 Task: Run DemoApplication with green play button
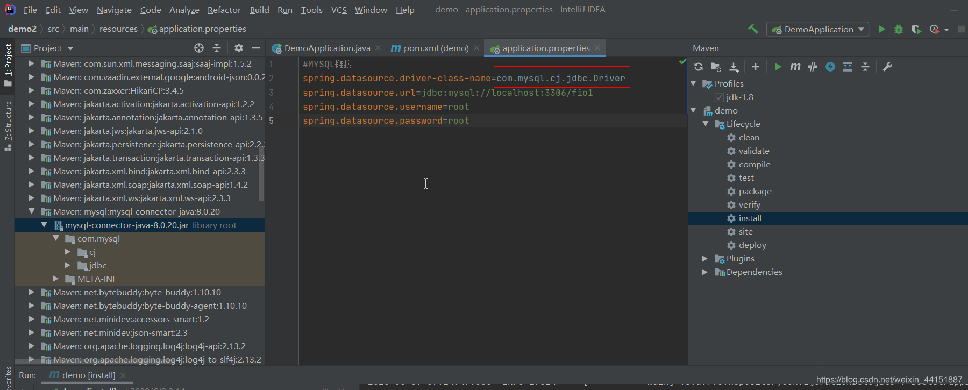[x=881, y=29]
